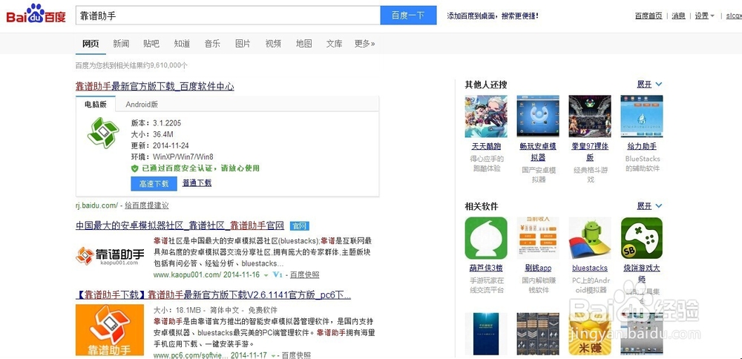Click the green security shield icon

click(x=135, y=168)
